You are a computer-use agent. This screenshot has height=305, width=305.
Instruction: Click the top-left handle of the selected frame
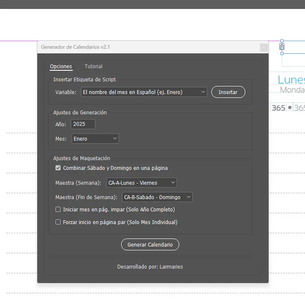(282, 41)
